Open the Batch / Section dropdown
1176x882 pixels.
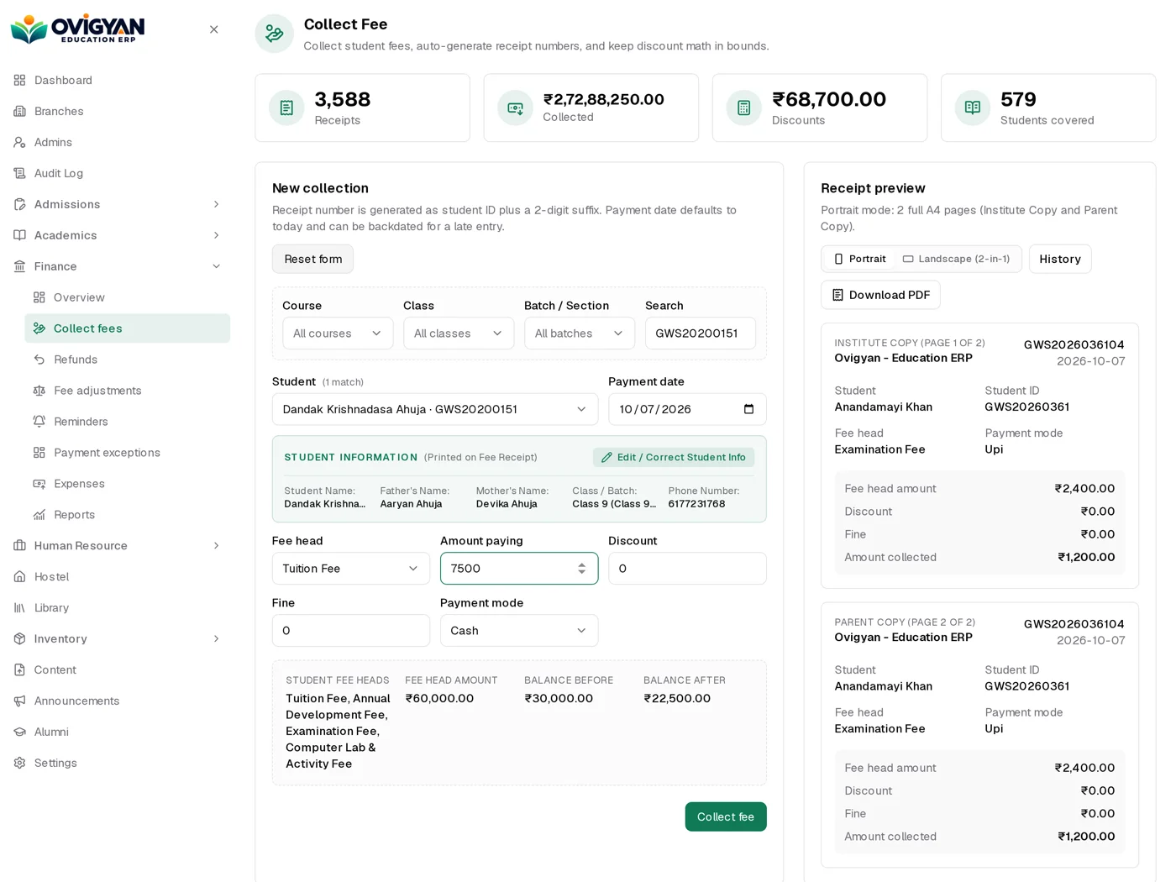click(x=580, y=333)
